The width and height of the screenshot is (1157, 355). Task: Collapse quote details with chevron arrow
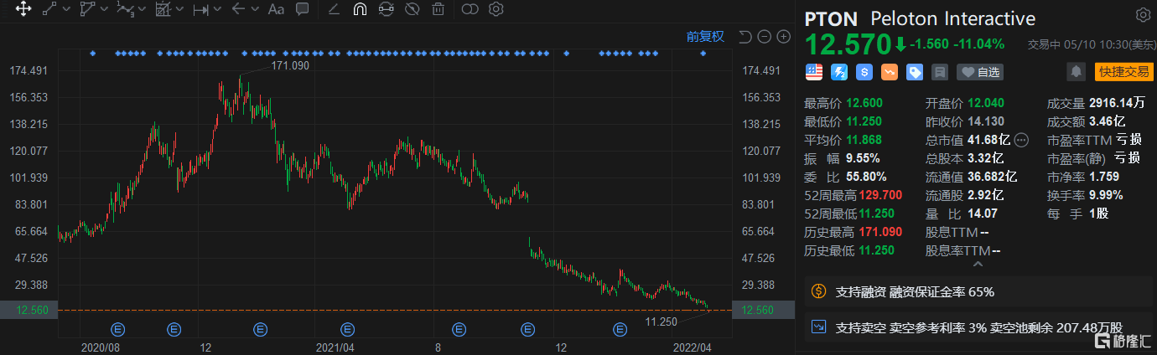(978, 265)
